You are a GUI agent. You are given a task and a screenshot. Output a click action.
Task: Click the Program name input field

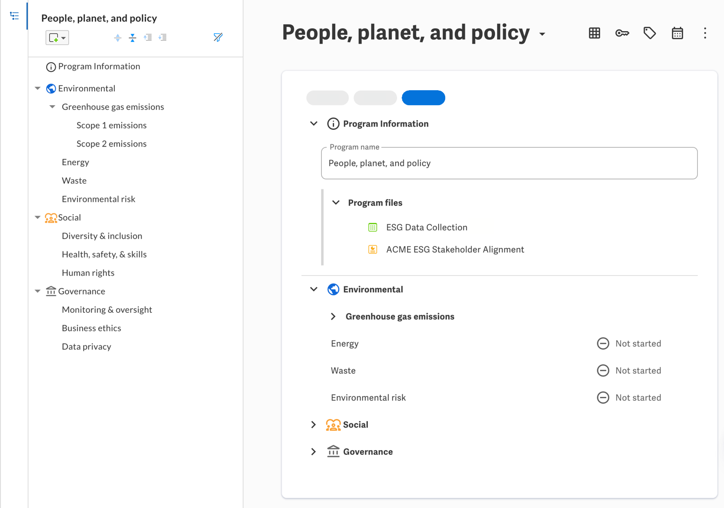pyautogui.click(x=509, y=164)
